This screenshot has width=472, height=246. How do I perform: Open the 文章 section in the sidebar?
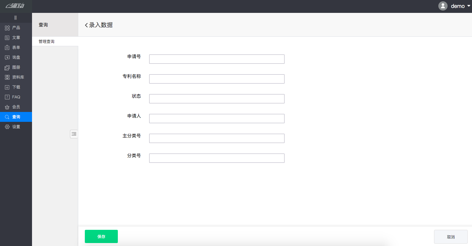[16, 37]
